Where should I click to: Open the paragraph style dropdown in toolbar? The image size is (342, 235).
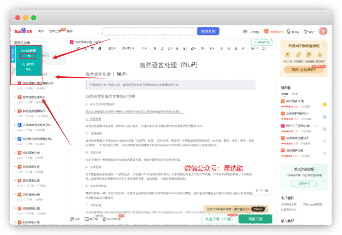point(112,48)
